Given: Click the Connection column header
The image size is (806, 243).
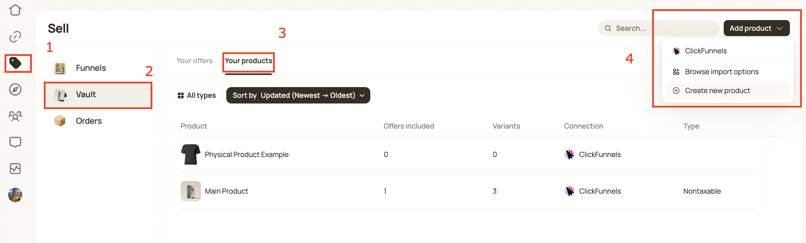Looking at the screenshot, I should pos(584,126).
